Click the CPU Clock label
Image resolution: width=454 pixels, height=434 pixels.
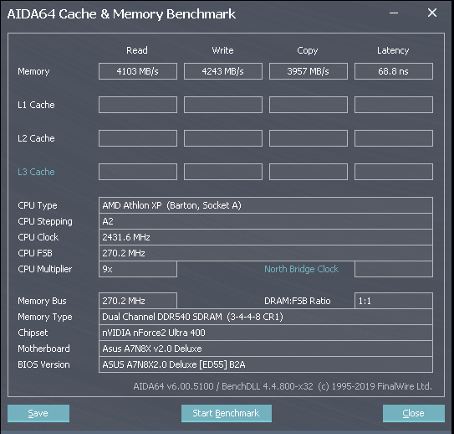pyautogui.click(x=38, y=237)
